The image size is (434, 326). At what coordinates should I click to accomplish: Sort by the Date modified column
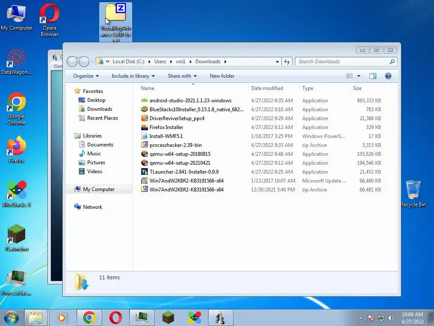(274, 88)
